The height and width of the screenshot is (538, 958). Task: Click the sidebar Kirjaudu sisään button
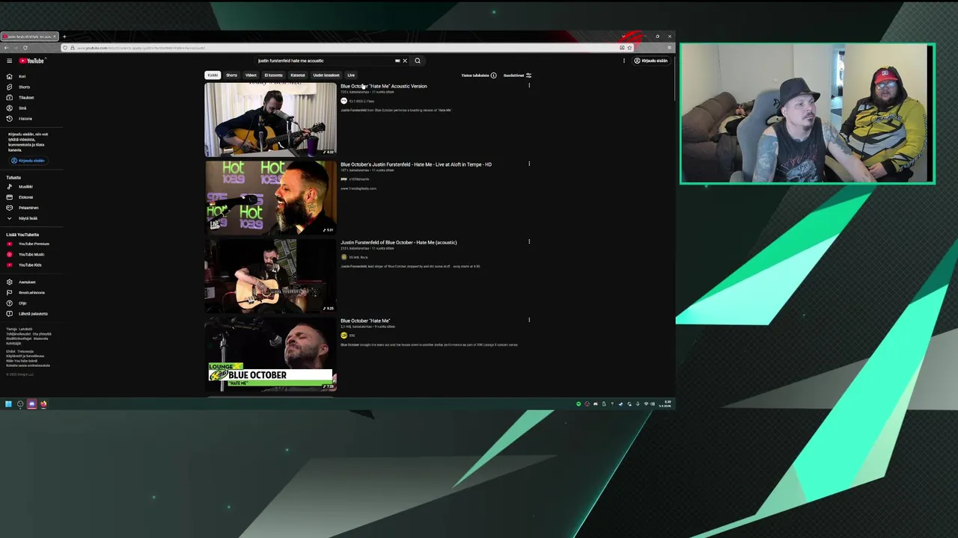coord(28,161)
